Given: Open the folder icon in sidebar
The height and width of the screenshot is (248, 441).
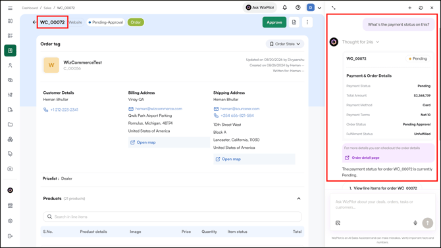Looking at the screenshot, I should (10, 125).
